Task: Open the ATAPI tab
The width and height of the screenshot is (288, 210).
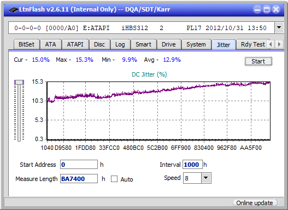Action: coord(75,44)
